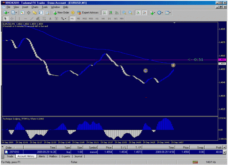Select the Horizontal Line drawing tool
The width and height of the screenshot is (228, 165).
[x=26, y=19]
